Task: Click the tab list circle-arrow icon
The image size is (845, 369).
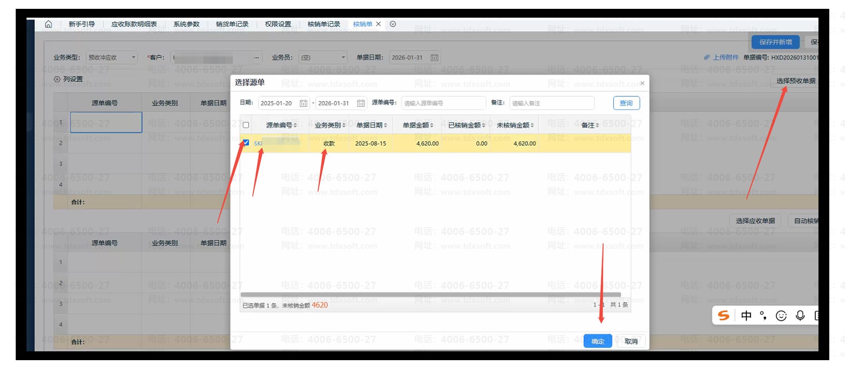Action: [393, 24]
